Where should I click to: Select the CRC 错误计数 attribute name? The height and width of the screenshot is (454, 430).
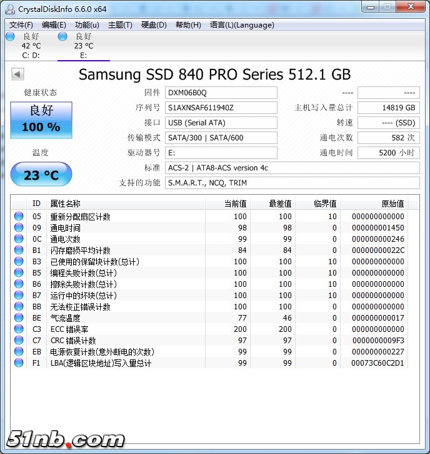click(73, 341)
